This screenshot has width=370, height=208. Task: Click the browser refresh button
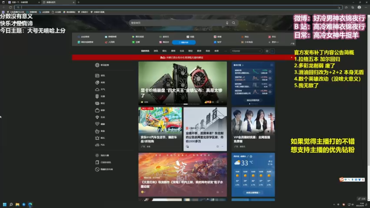(10, 7)
